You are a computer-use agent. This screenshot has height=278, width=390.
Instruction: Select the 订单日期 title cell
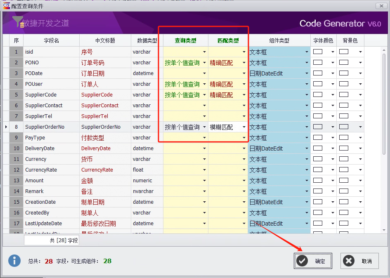pos(105,73)
